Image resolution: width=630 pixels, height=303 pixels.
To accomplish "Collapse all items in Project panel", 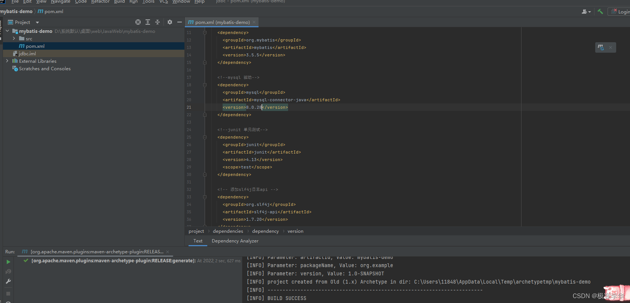I will click(157, 22).
